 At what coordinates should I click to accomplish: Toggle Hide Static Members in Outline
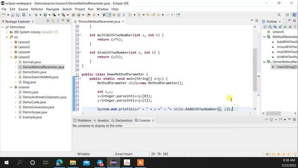point(280,27)
